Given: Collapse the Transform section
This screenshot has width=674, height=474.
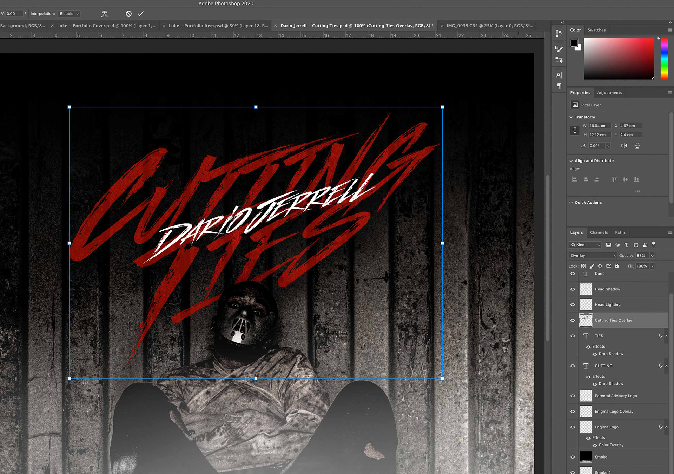Looking at the screenshot, I should (571, 117).
